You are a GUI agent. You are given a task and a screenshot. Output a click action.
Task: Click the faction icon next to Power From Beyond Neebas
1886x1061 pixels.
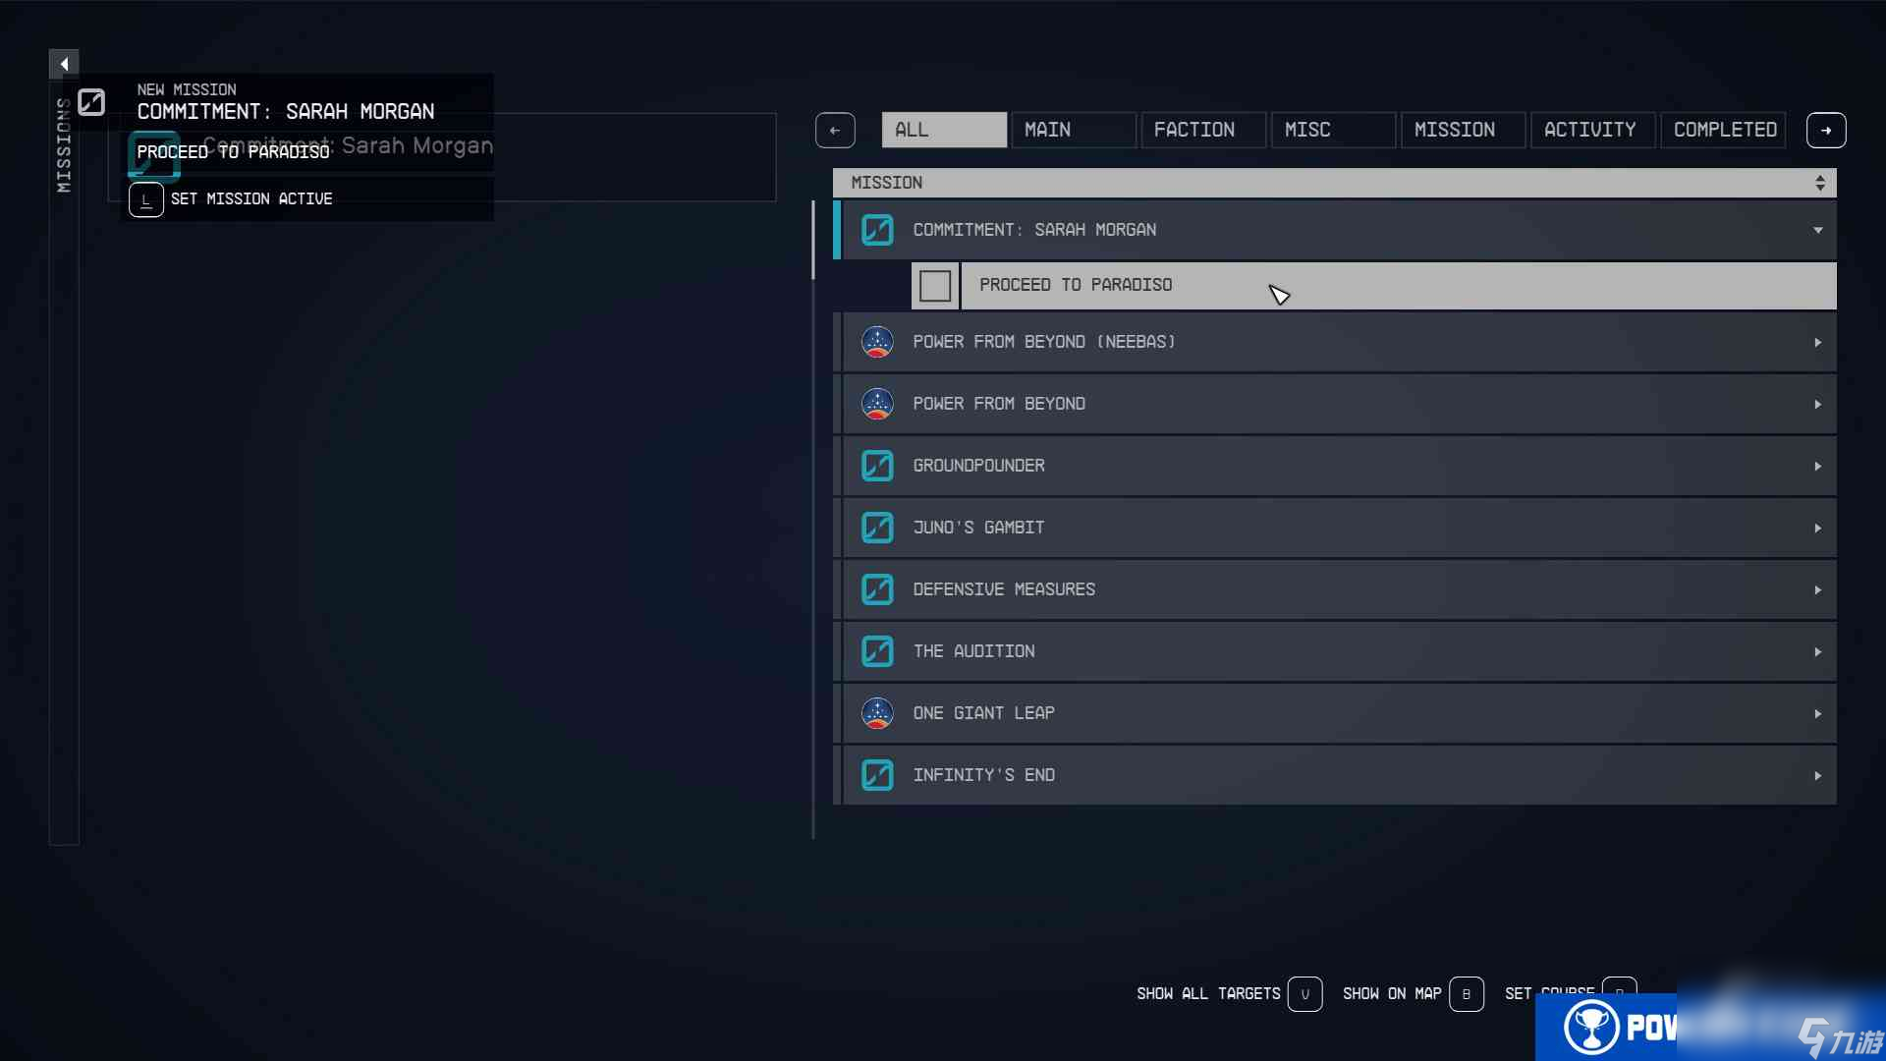[x=875, y=341]
